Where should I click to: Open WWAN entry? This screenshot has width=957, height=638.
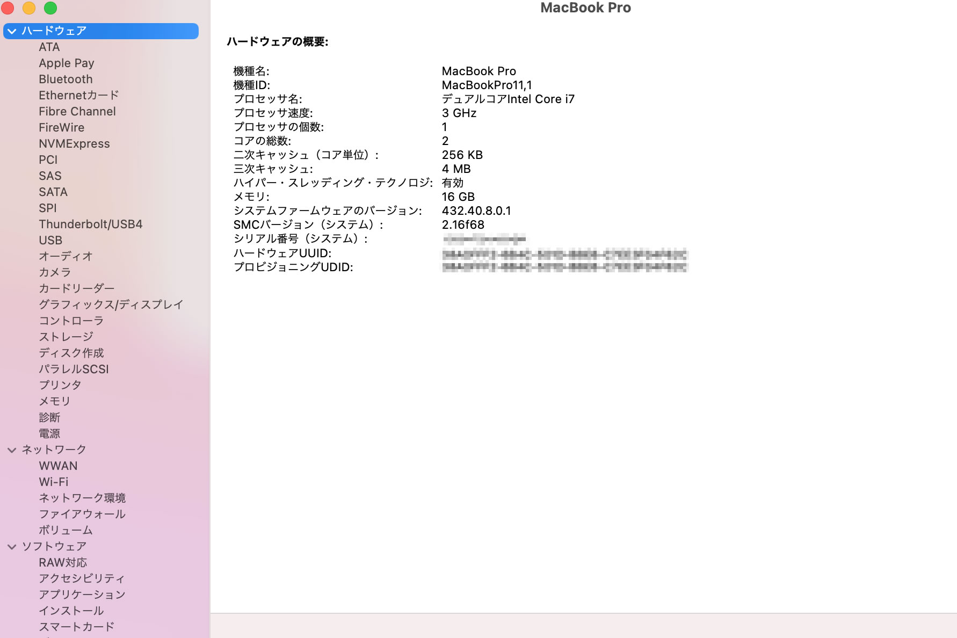pyautogui.click(x=58, y=466)
